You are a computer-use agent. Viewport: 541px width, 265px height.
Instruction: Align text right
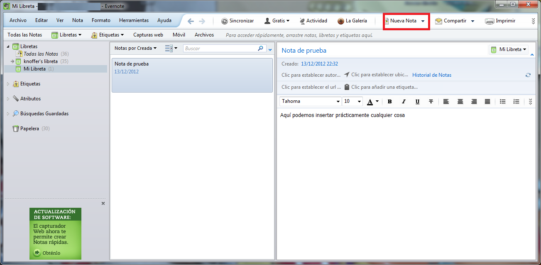click(474, 102)
